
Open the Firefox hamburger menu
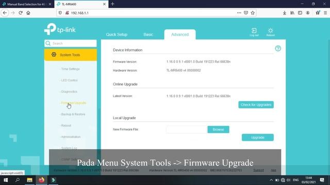pyautogui.click(x=325, y=13)
